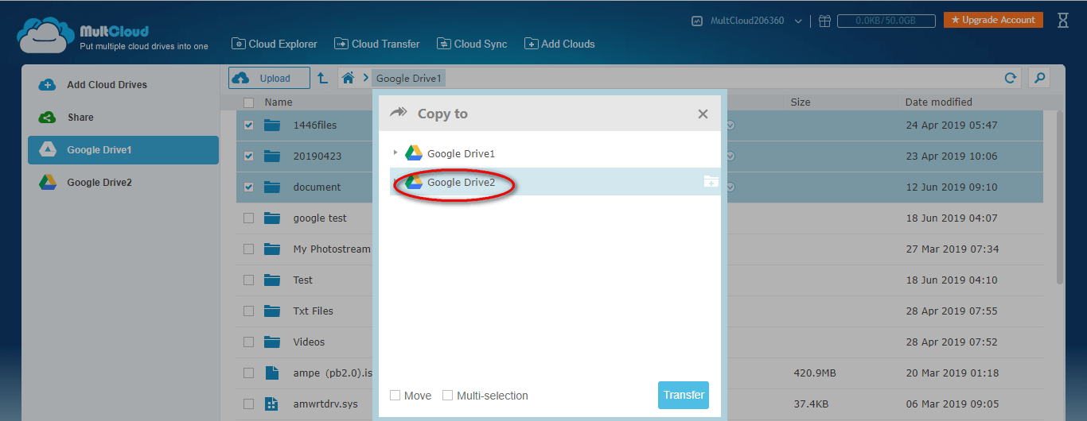Open the google test folder name
The height and width of the screenshot is (421, 1087).
pos(320,218)
